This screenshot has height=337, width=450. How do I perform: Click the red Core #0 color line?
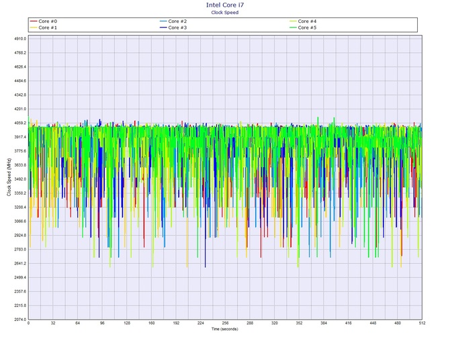(34, 21)
